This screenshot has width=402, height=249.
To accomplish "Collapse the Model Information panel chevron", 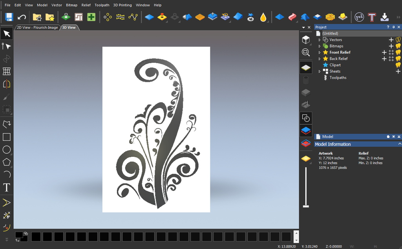I will [398, 144].
